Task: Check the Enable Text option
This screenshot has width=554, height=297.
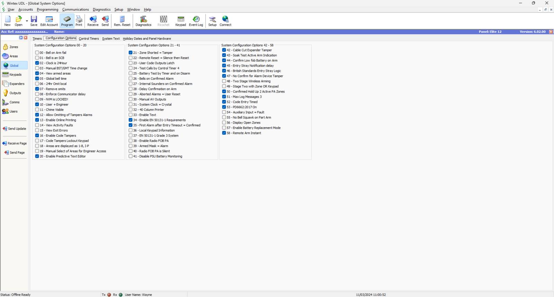Action: 131,115
